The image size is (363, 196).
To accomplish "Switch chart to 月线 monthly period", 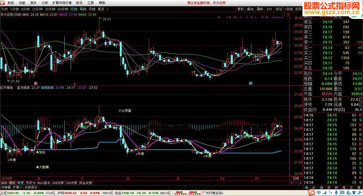I will click(92, 9).
